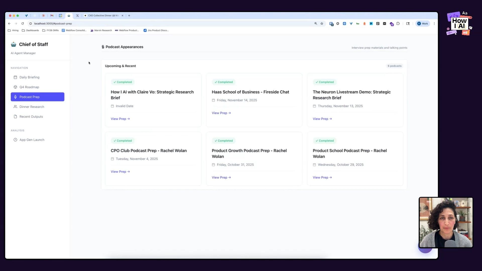Open Q4 Roadmap in the sidebar
Screen dimensions: 482x271
pos(37,87)
